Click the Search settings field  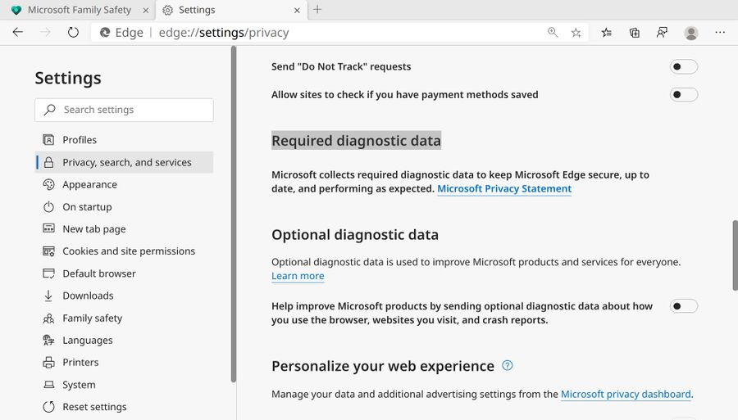pos(125,110)
